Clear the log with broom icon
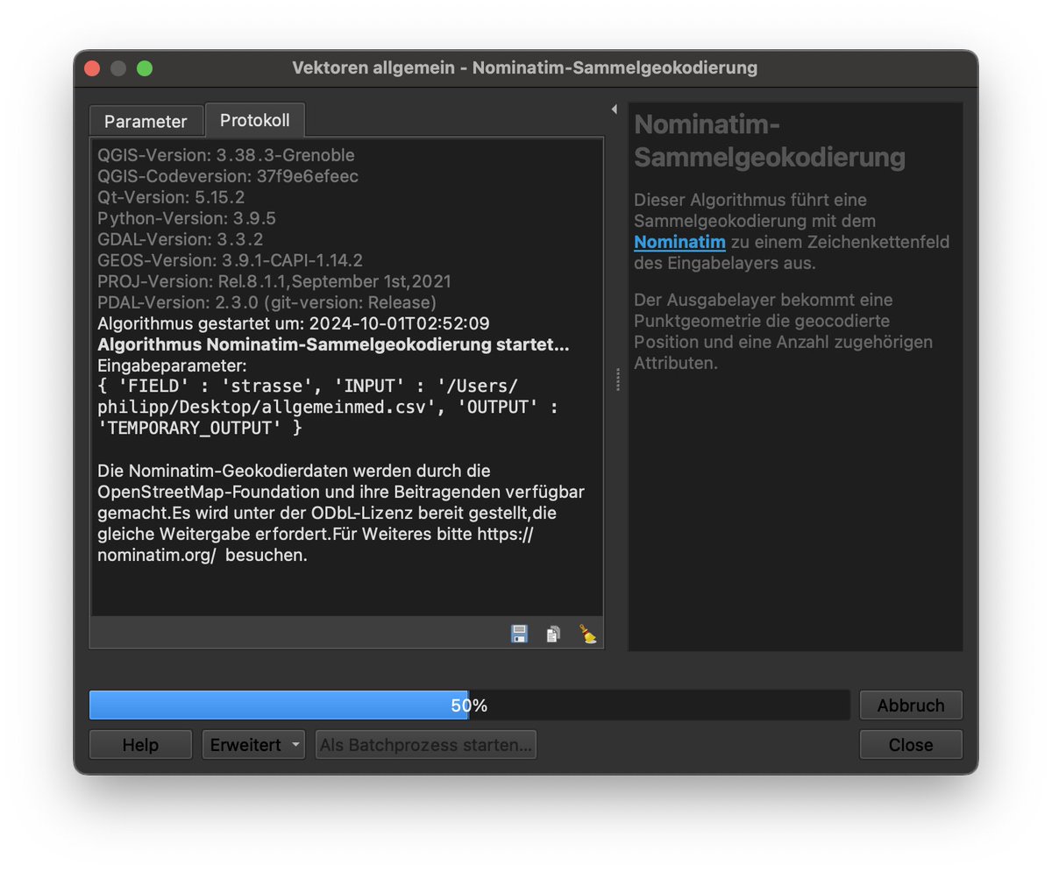 (x=587, y=634)
